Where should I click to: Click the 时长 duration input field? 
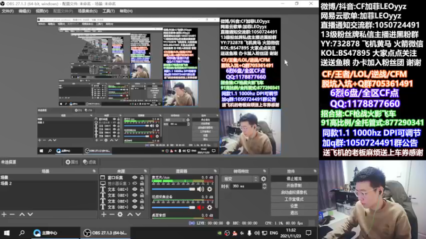click(x=246, y=186)
